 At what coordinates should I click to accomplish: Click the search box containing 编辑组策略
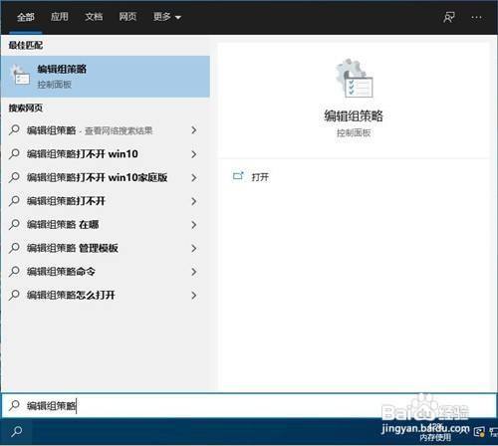249,405
